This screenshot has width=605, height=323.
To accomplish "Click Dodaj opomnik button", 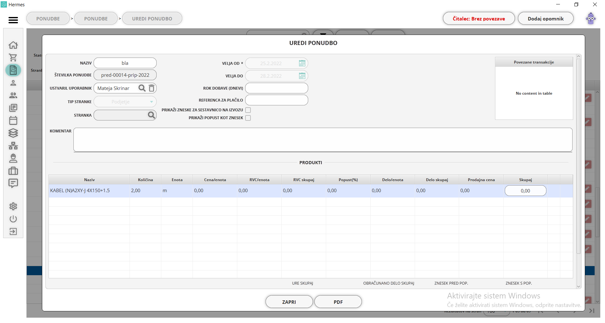I will (x=545, y=19).
